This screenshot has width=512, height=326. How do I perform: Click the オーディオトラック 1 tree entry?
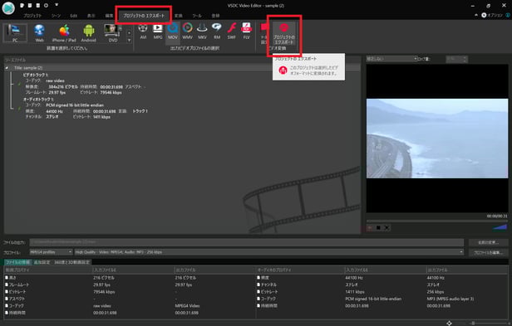click(x=38, y=99)
